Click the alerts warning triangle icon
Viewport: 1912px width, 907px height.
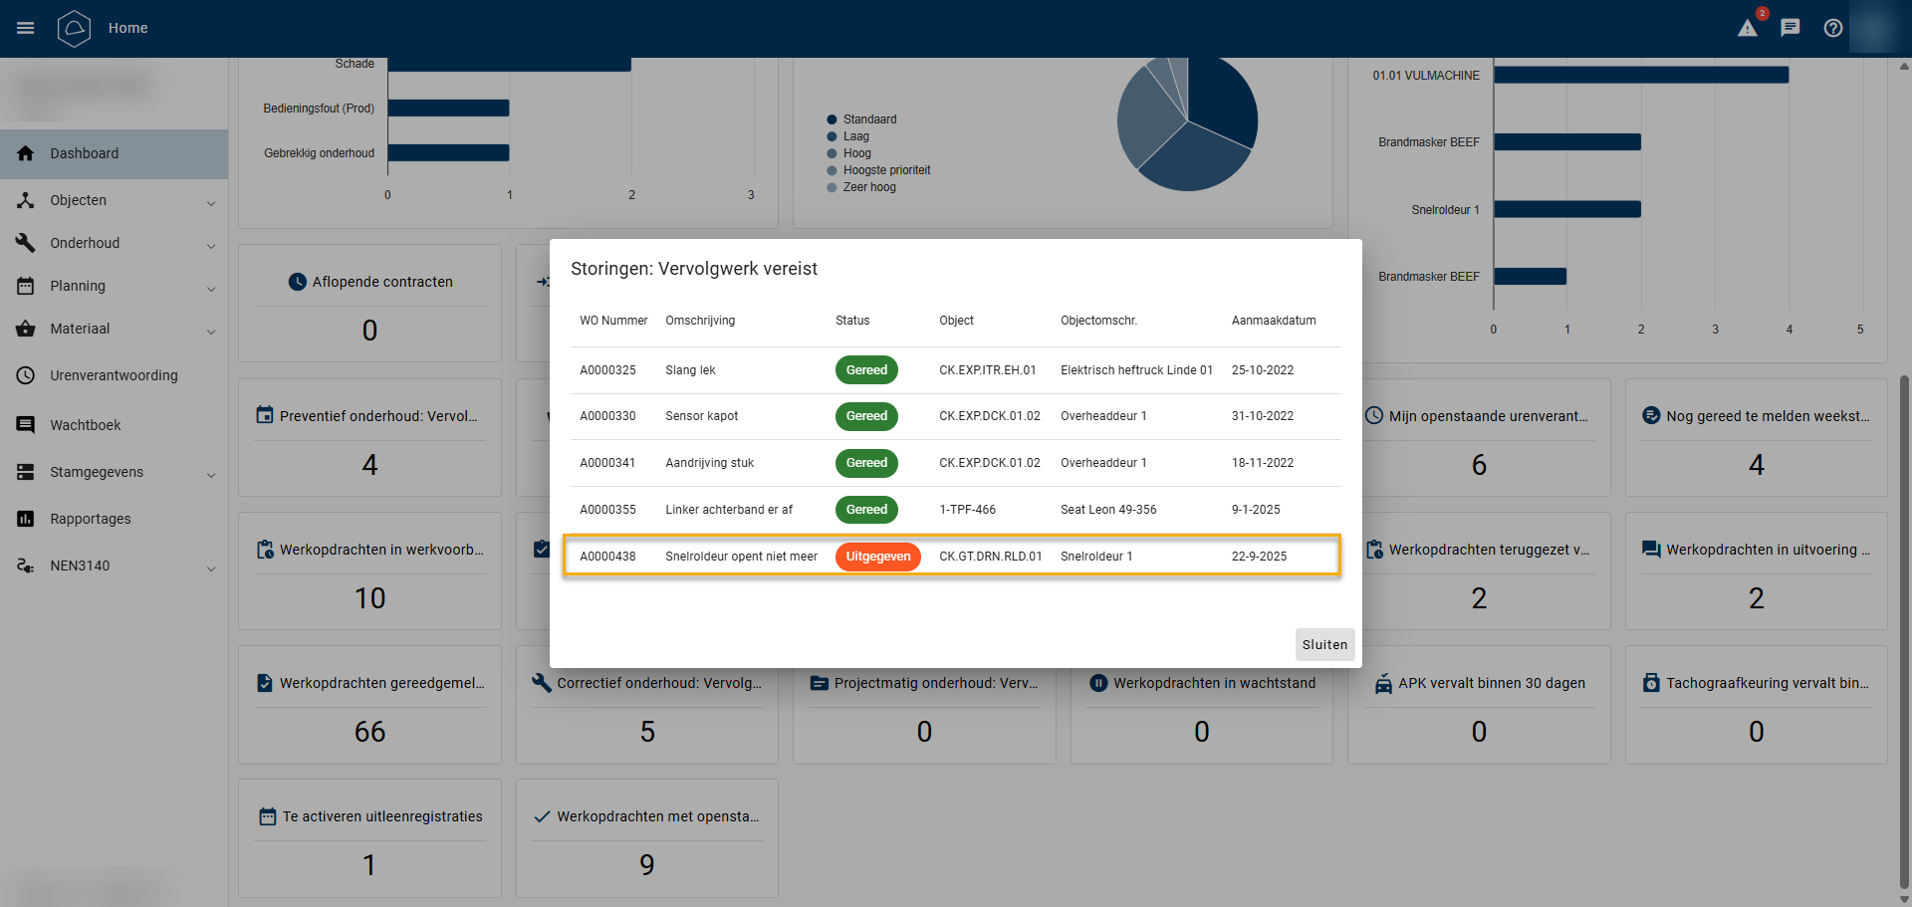click(1748, 28)
